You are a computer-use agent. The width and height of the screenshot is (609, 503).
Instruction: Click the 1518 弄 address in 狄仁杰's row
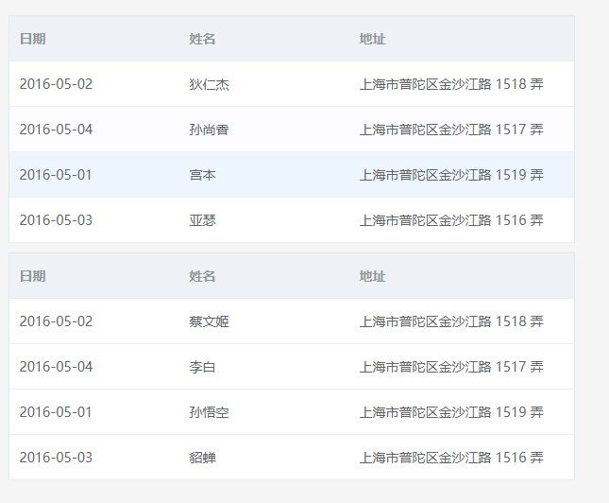[451, 84]
